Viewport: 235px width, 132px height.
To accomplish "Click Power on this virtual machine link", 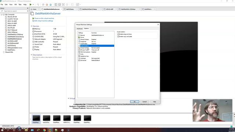I will point(44,18).
